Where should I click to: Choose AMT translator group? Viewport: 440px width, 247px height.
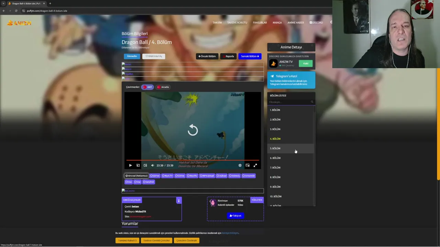pos(147,87)
